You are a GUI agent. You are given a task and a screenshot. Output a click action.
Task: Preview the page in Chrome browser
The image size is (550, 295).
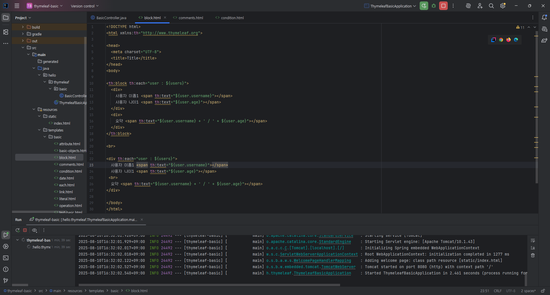pos(501,40)
